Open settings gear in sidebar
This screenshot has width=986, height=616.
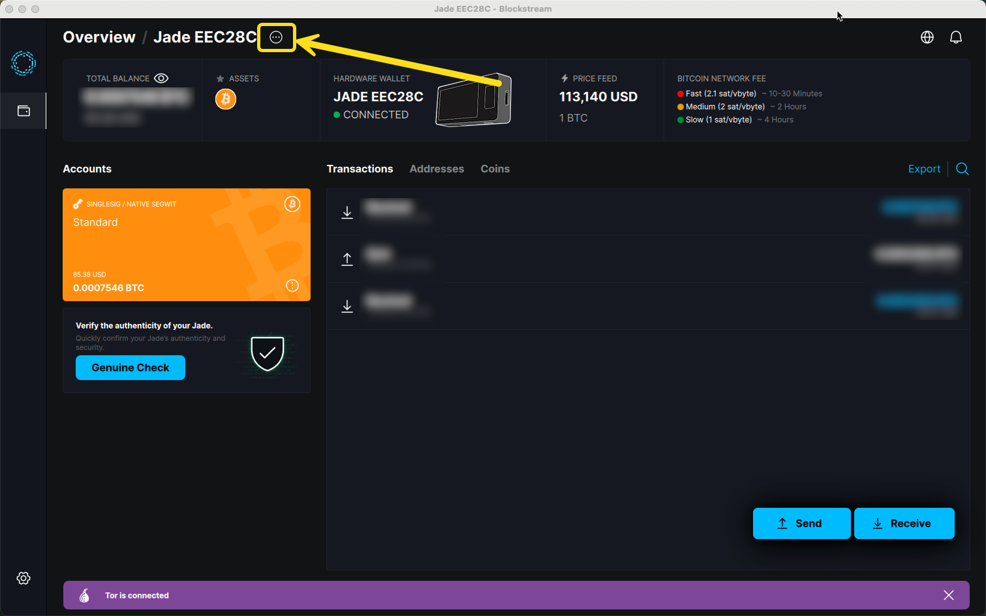[x=23, y=578]
